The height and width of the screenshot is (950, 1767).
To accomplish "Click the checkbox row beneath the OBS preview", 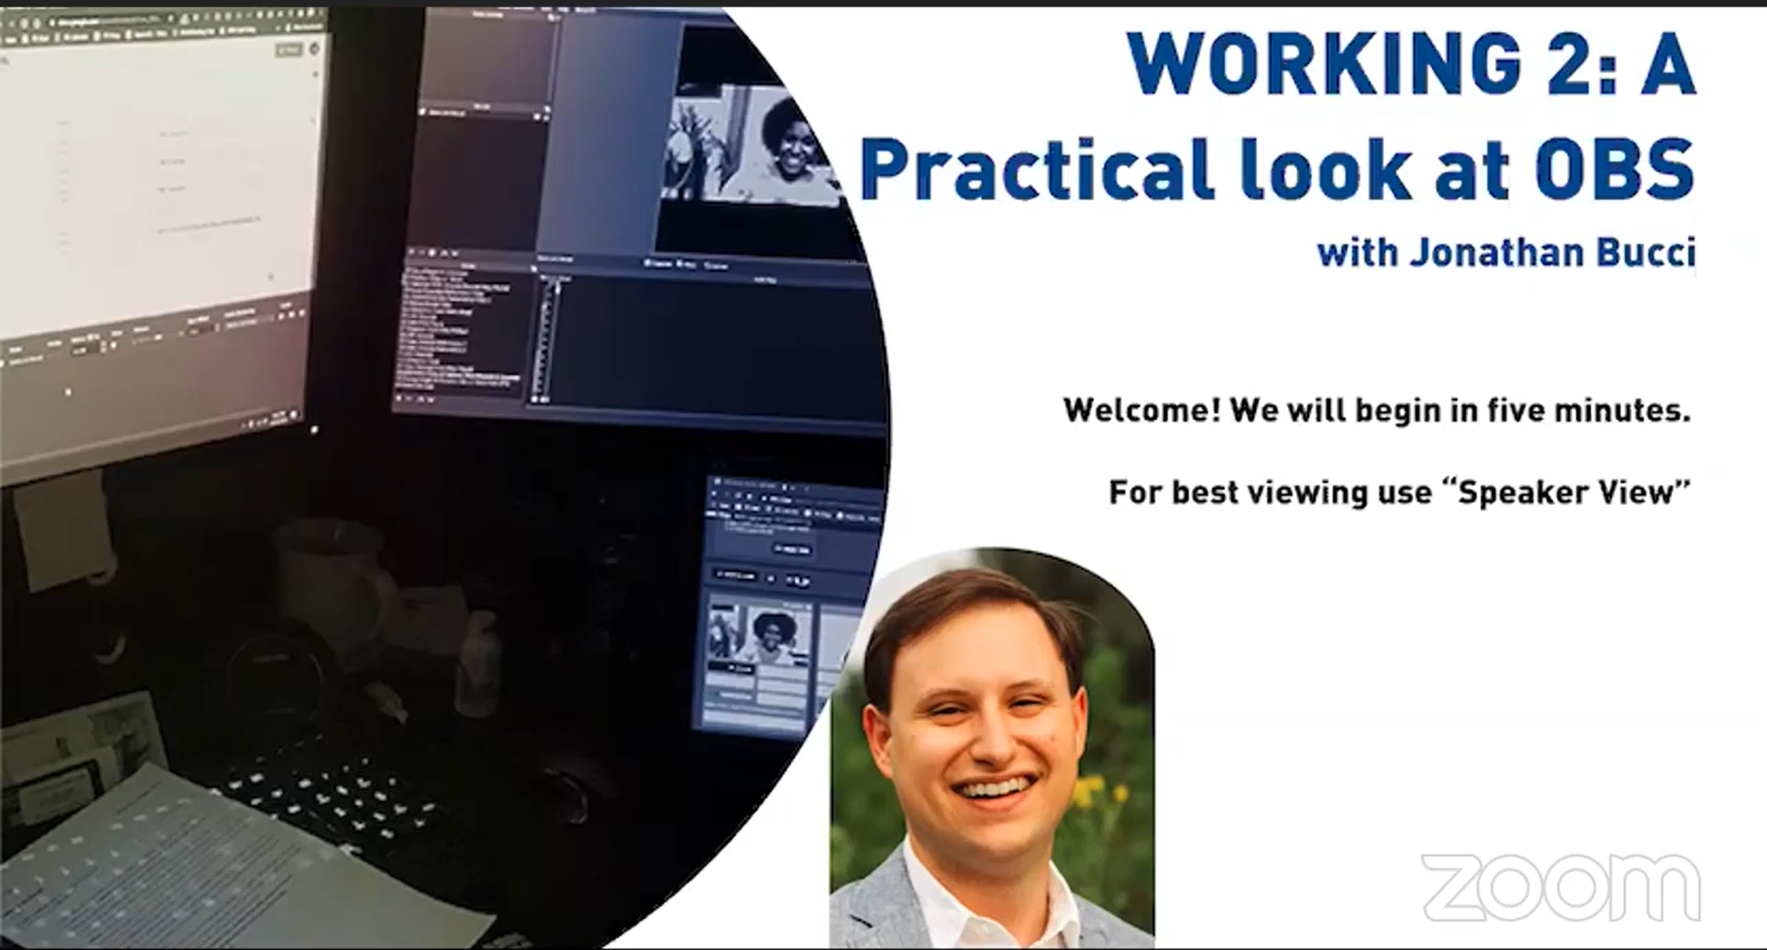I will point(686,265).
